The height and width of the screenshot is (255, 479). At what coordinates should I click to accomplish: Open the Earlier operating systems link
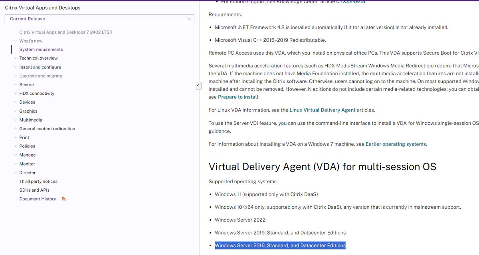396,144
